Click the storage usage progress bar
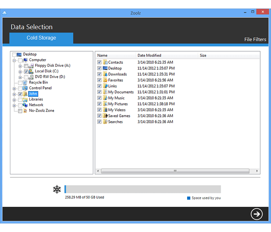271x232 pixels. click(143, 189)
